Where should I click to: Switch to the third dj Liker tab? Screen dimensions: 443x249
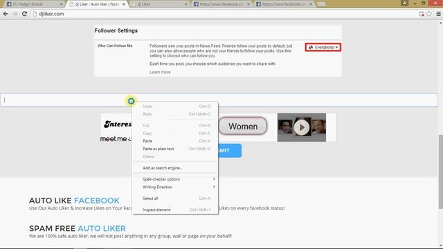[x=160, y=4]
